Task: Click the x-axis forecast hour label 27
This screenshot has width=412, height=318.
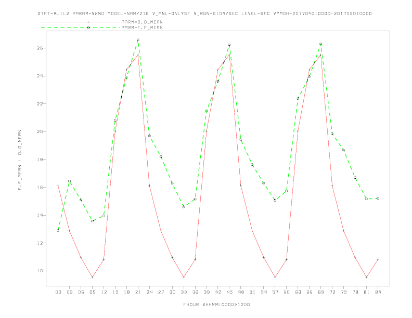Action: coord(161,292)
